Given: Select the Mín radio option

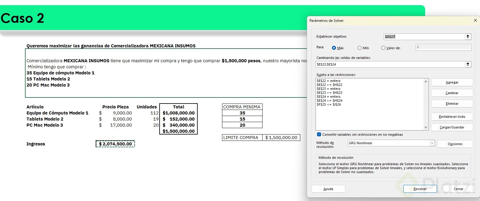Looking at the screenshot, I should tap(359, 48).
